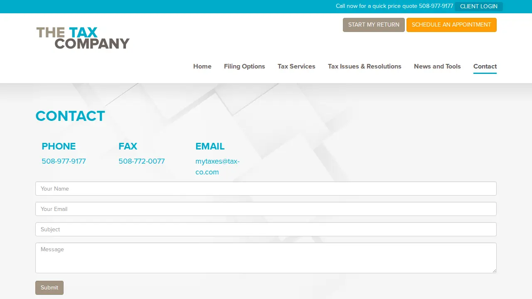Image resolution: width=532 pixels, height=299 pixels.
Task: Open the Client Login page
Action: tap(478, 6)
